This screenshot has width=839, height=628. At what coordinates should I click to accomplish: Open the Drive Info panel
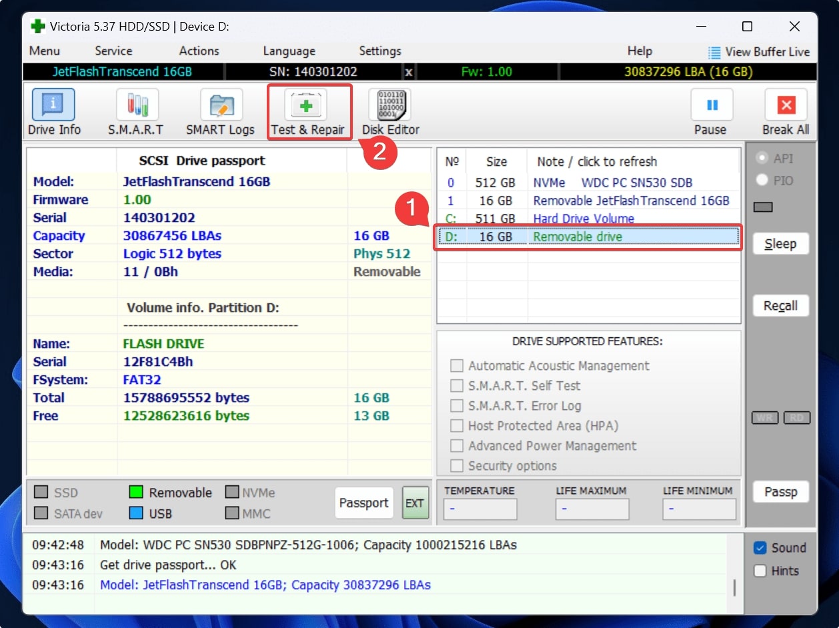coord(53,112)
